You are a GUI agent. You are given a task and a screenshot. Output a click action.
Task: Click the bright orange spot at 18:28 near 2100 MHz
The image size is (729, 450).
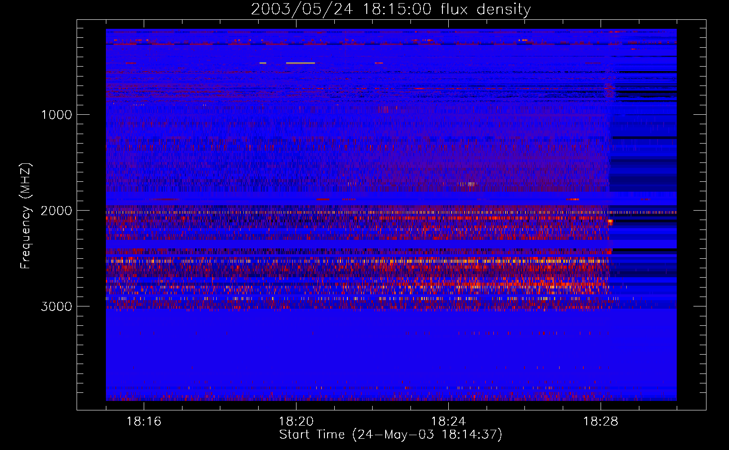pyautogui.click(x=611, y=221)
